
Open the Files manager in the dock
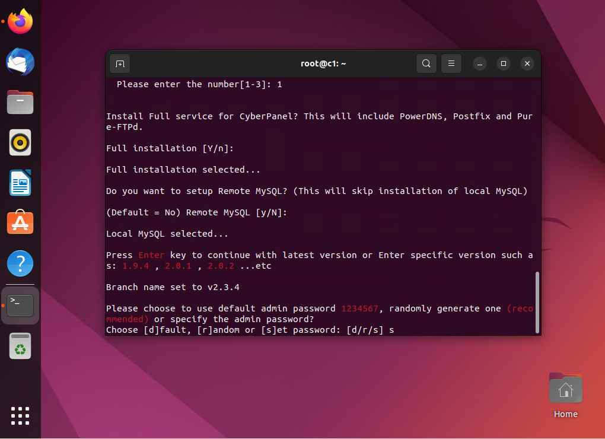[20, 102]
